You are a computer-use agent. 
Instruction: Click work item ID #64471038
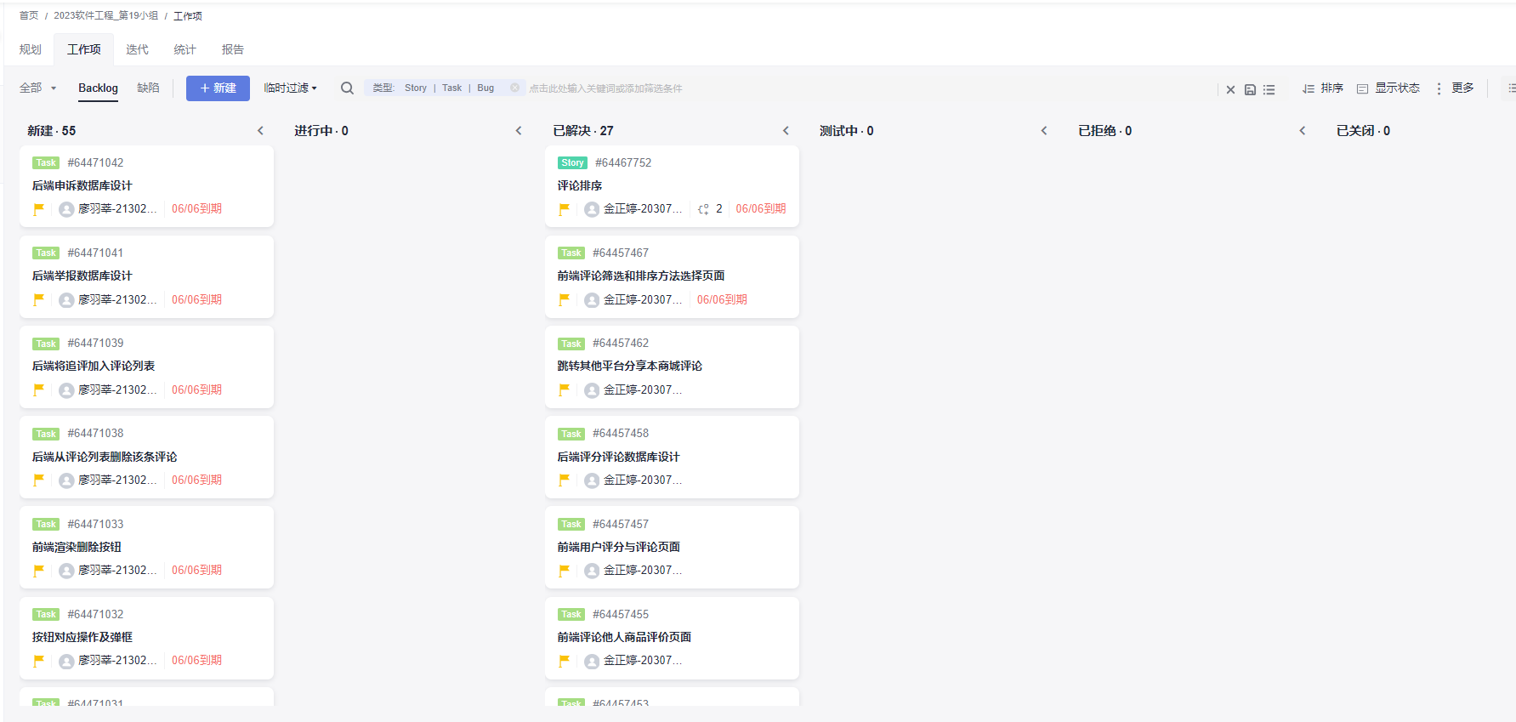(x=95, y=433)
